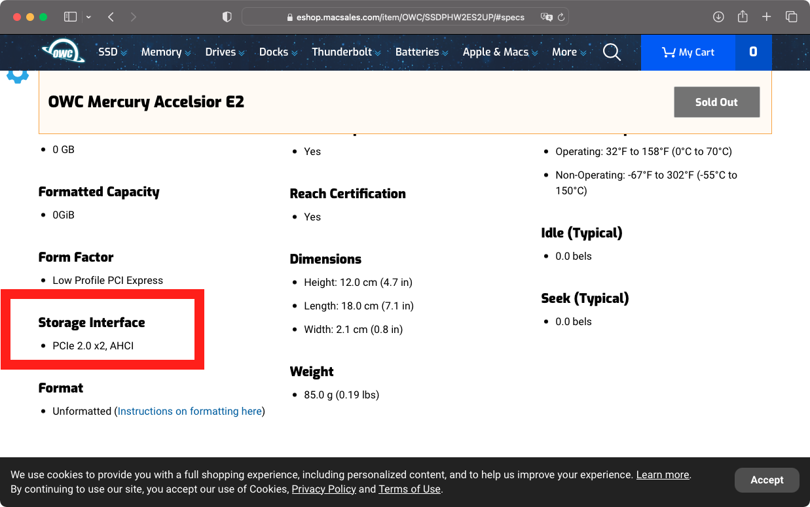Click the translate icon in address bar
Viewport: 810px width, 507px height.
(x=546, y=17)
